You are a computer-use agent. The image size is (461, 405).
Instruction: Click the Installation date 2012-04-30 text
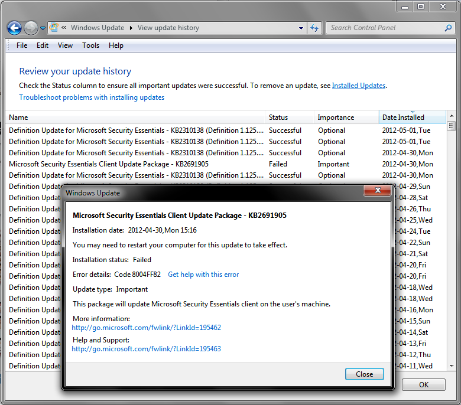(x=134, y=230)
